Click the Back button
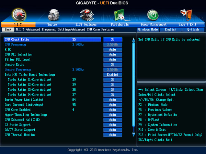 [8, 29]
